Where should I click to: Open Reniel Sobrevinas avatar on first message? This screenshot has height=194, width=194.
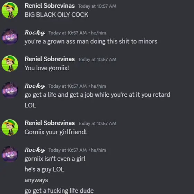[x=10, y=10]
